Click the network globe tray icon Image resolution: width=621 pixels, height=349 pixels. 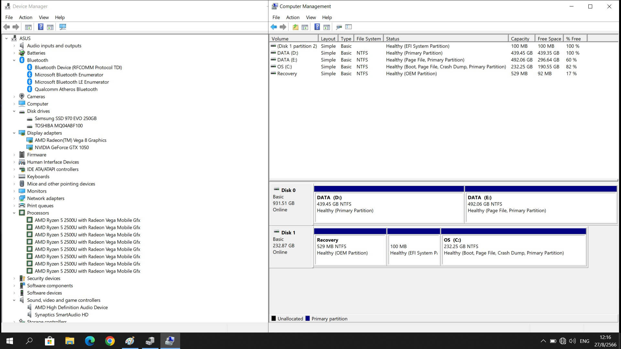click(x=563, y=341)
